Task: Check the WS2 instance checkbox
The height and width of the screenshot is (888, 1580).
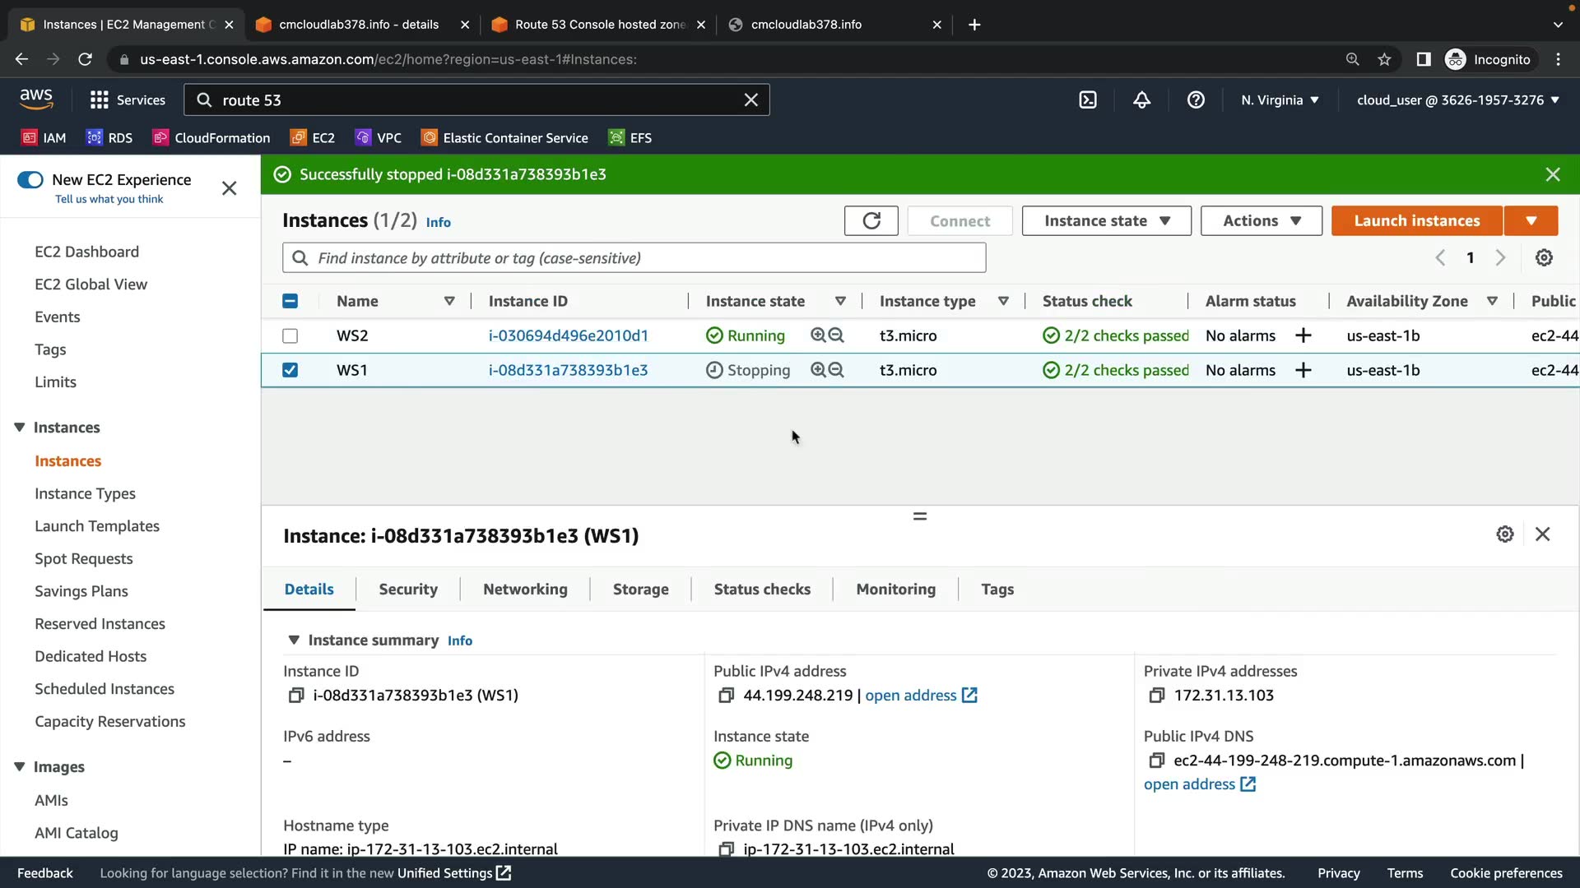Action: click(x=290, y=335)
